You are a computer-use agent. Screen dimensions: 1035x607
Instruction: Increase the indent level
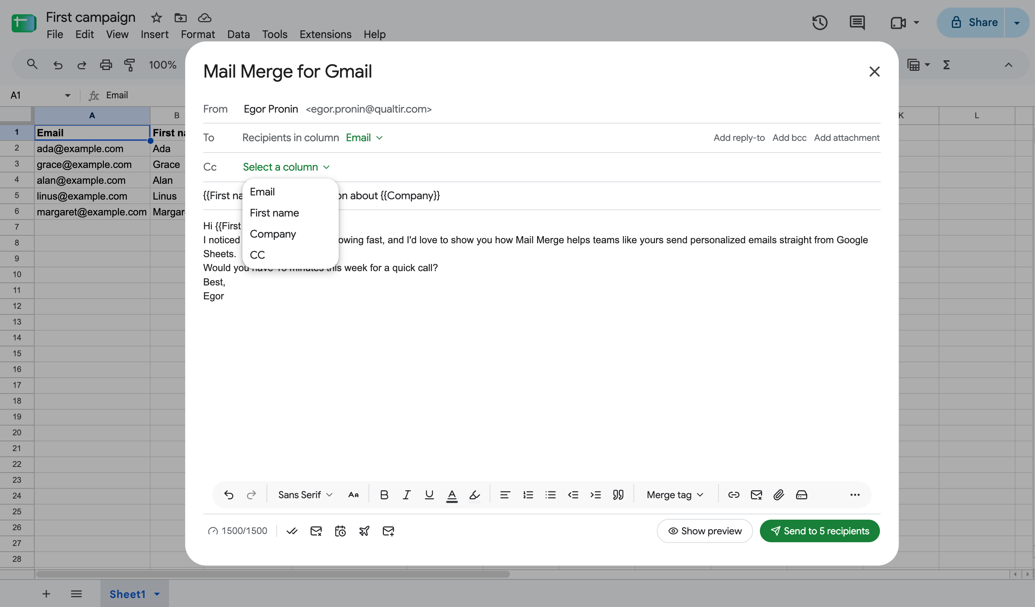pyautogui.click(x=595, y=495)
